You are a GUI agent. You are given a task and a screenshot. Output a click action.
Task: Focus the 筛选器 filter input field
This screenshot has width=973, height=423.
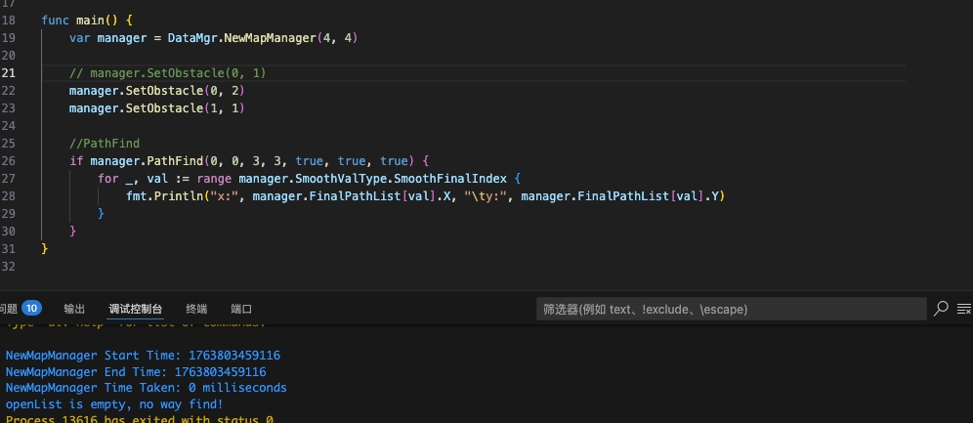731,309
